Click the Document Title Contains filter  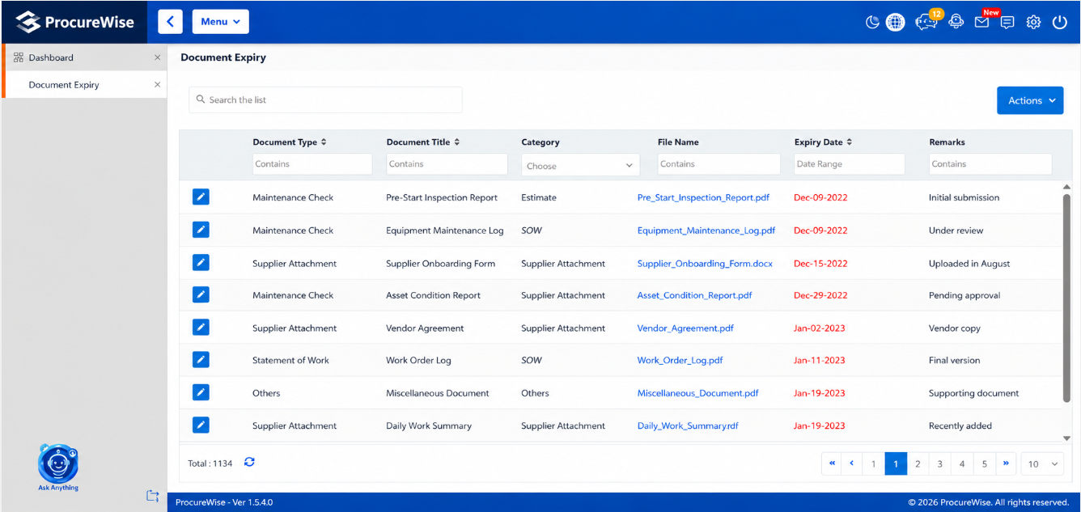[447, 163]
